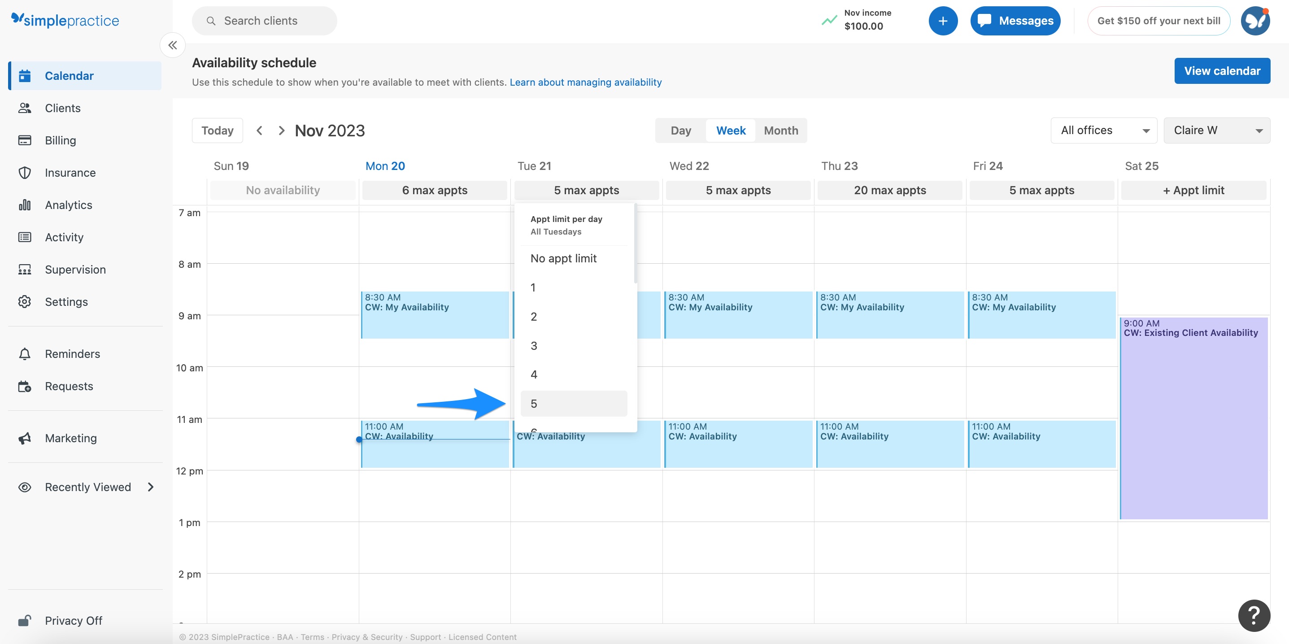Open the Insurance section
Viewport: 1289px width, 644px height.
70,172
